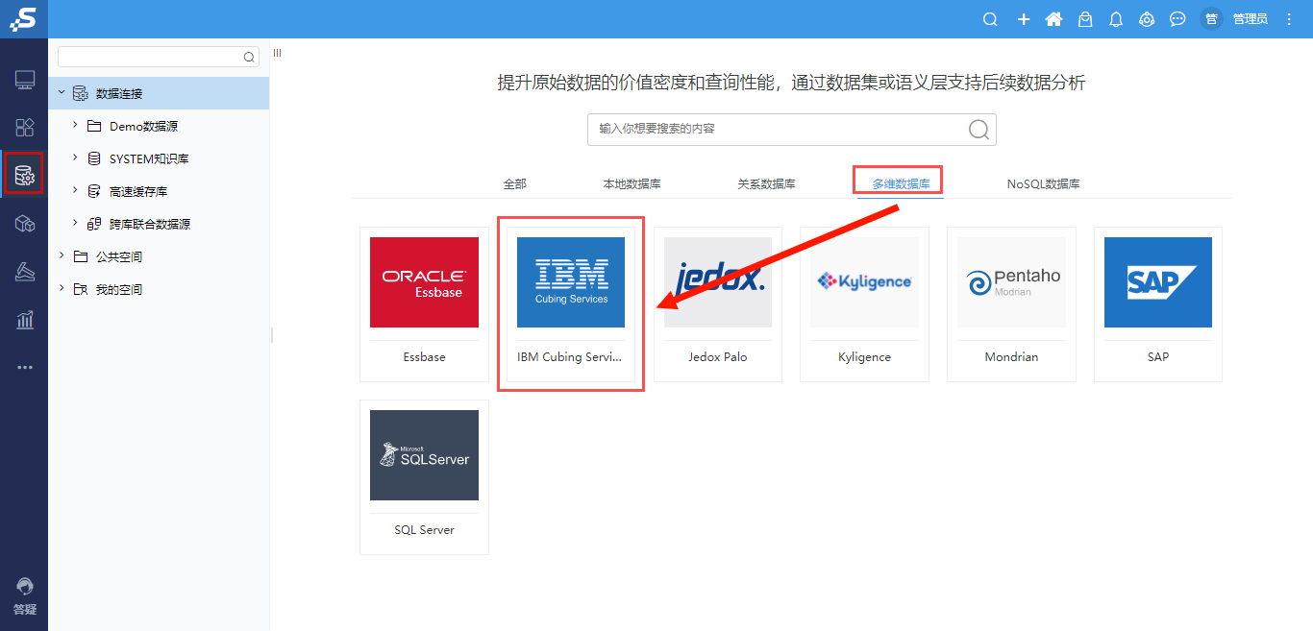Choose the Jedox Palo database card
The image size is (1313, 631).
718,304
